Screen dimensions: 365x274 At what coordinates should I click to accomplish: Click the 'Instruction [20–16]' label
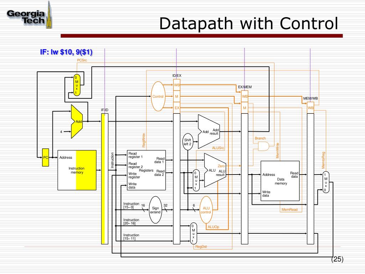pos(131,222)
